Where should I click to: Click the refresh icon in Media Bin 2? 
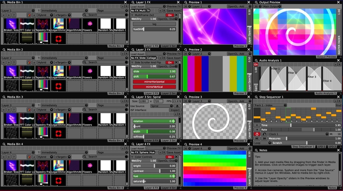tap(34, 62)
